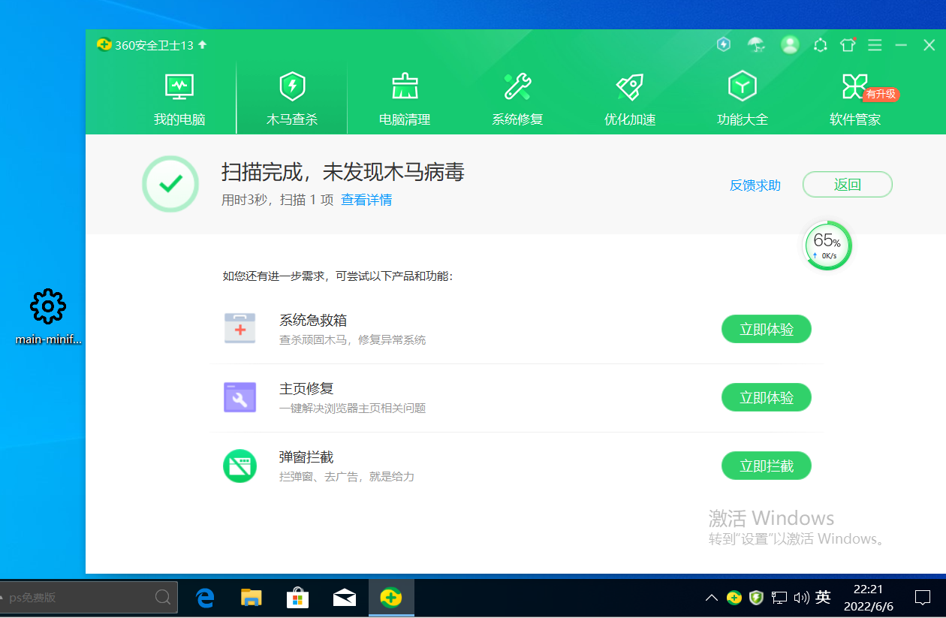946x618 pixels.
Task: Click the 主页修复 wrench icon
Action: click(240, 397)
